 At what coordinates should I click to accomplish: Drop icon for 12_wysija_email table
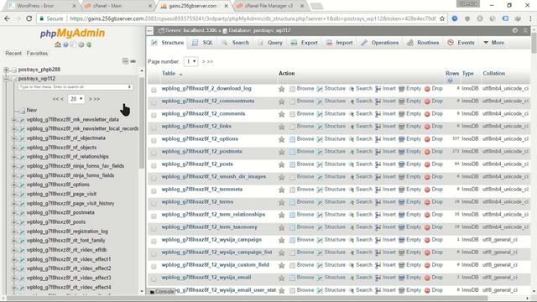pyautogui.click(x=427, y=278)
